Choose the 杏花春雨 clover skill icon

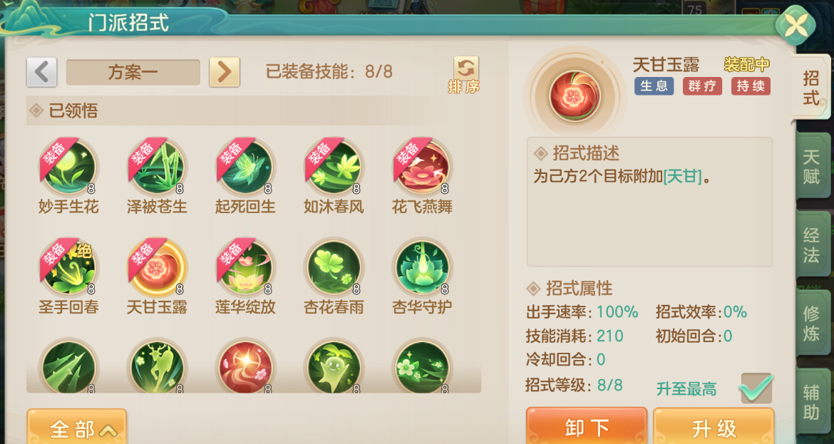click(334, 267)
